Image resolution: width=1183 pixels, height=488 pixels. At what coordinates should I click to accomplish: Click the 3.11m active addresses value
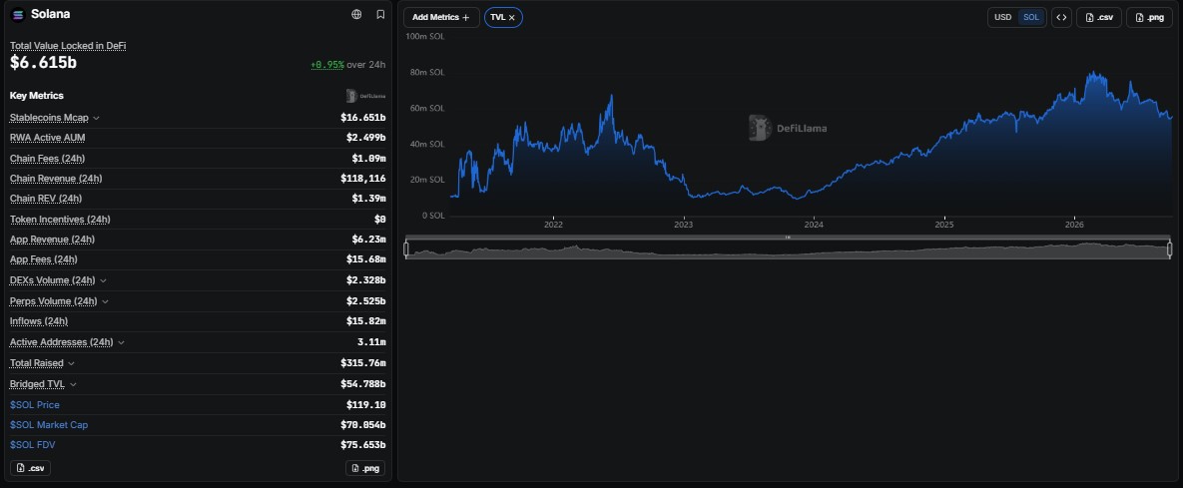pos(371,342)
